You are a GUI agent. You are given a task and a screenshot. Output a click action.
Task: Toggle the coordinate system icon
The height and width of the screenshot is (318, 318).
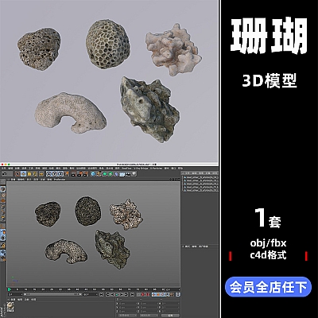(x=66, y=174)
